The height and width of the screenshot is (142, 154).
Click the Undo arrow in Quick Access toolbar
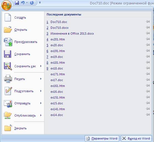(x=23, y=3)
